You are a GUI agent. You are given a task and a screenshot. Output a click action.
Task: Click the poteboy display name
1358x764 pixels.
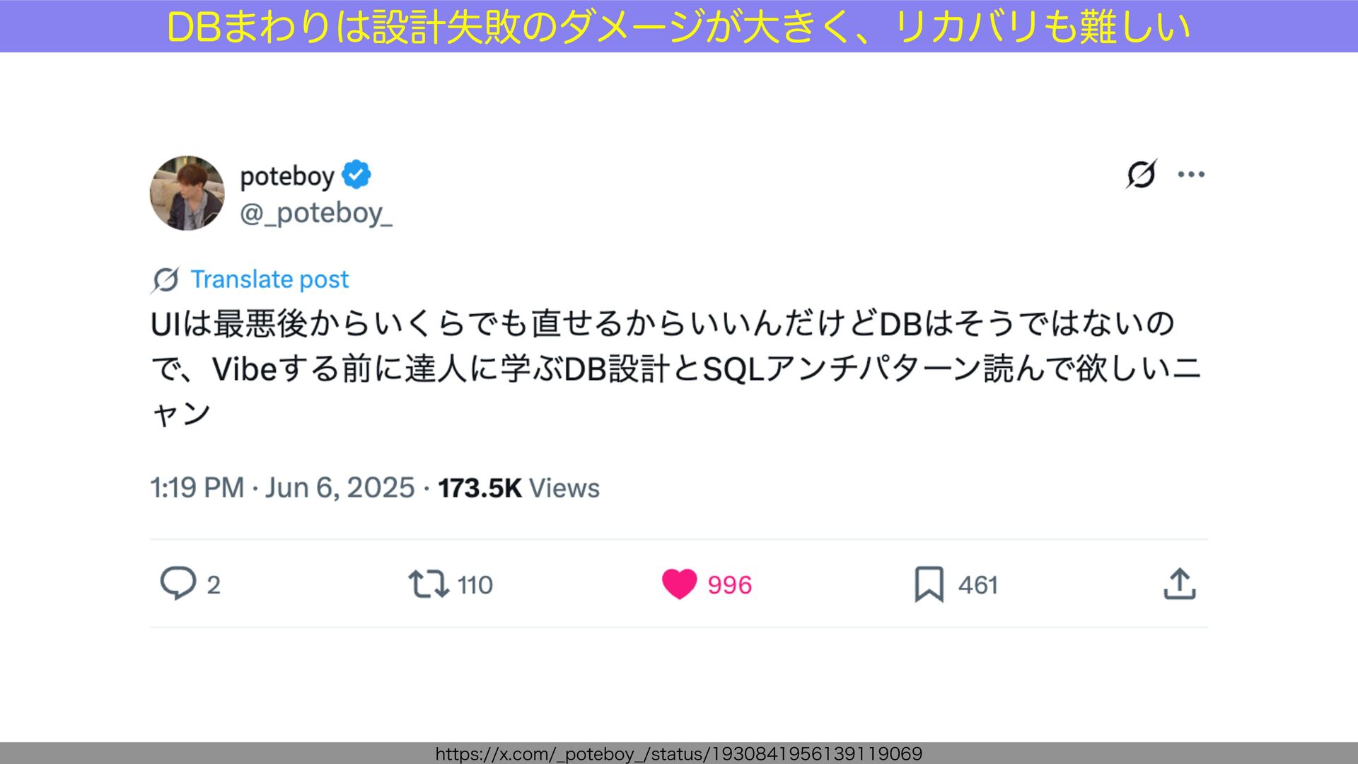point(287,176)
